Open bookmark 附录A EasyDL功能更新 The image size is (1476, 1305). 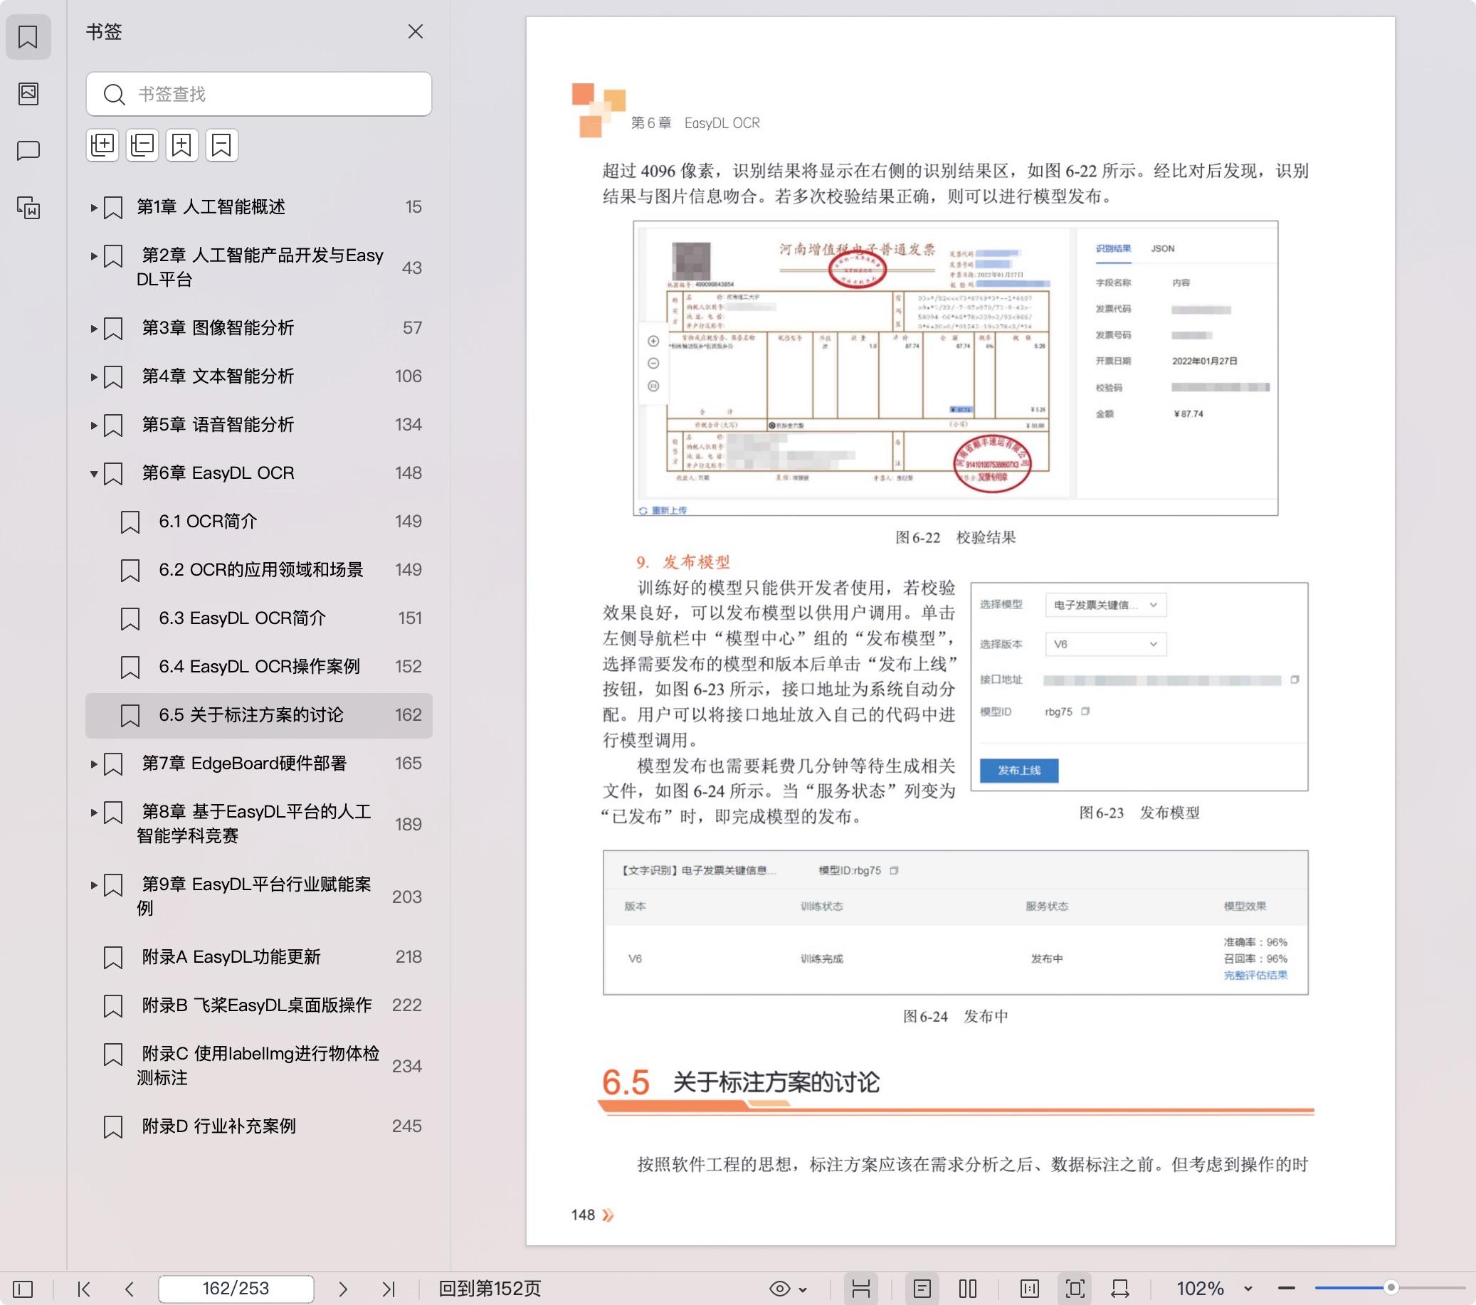258,957
